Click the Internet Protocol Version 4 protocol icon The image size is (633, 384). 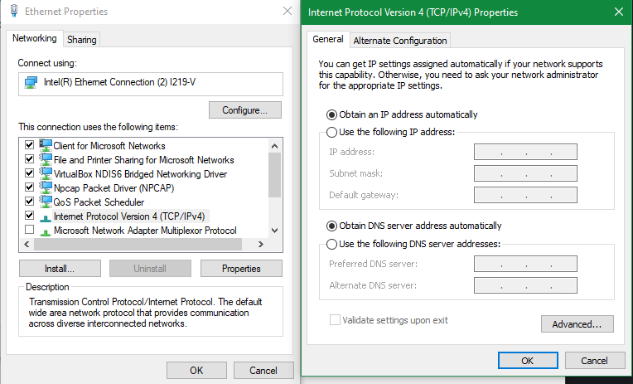(46, 218)
